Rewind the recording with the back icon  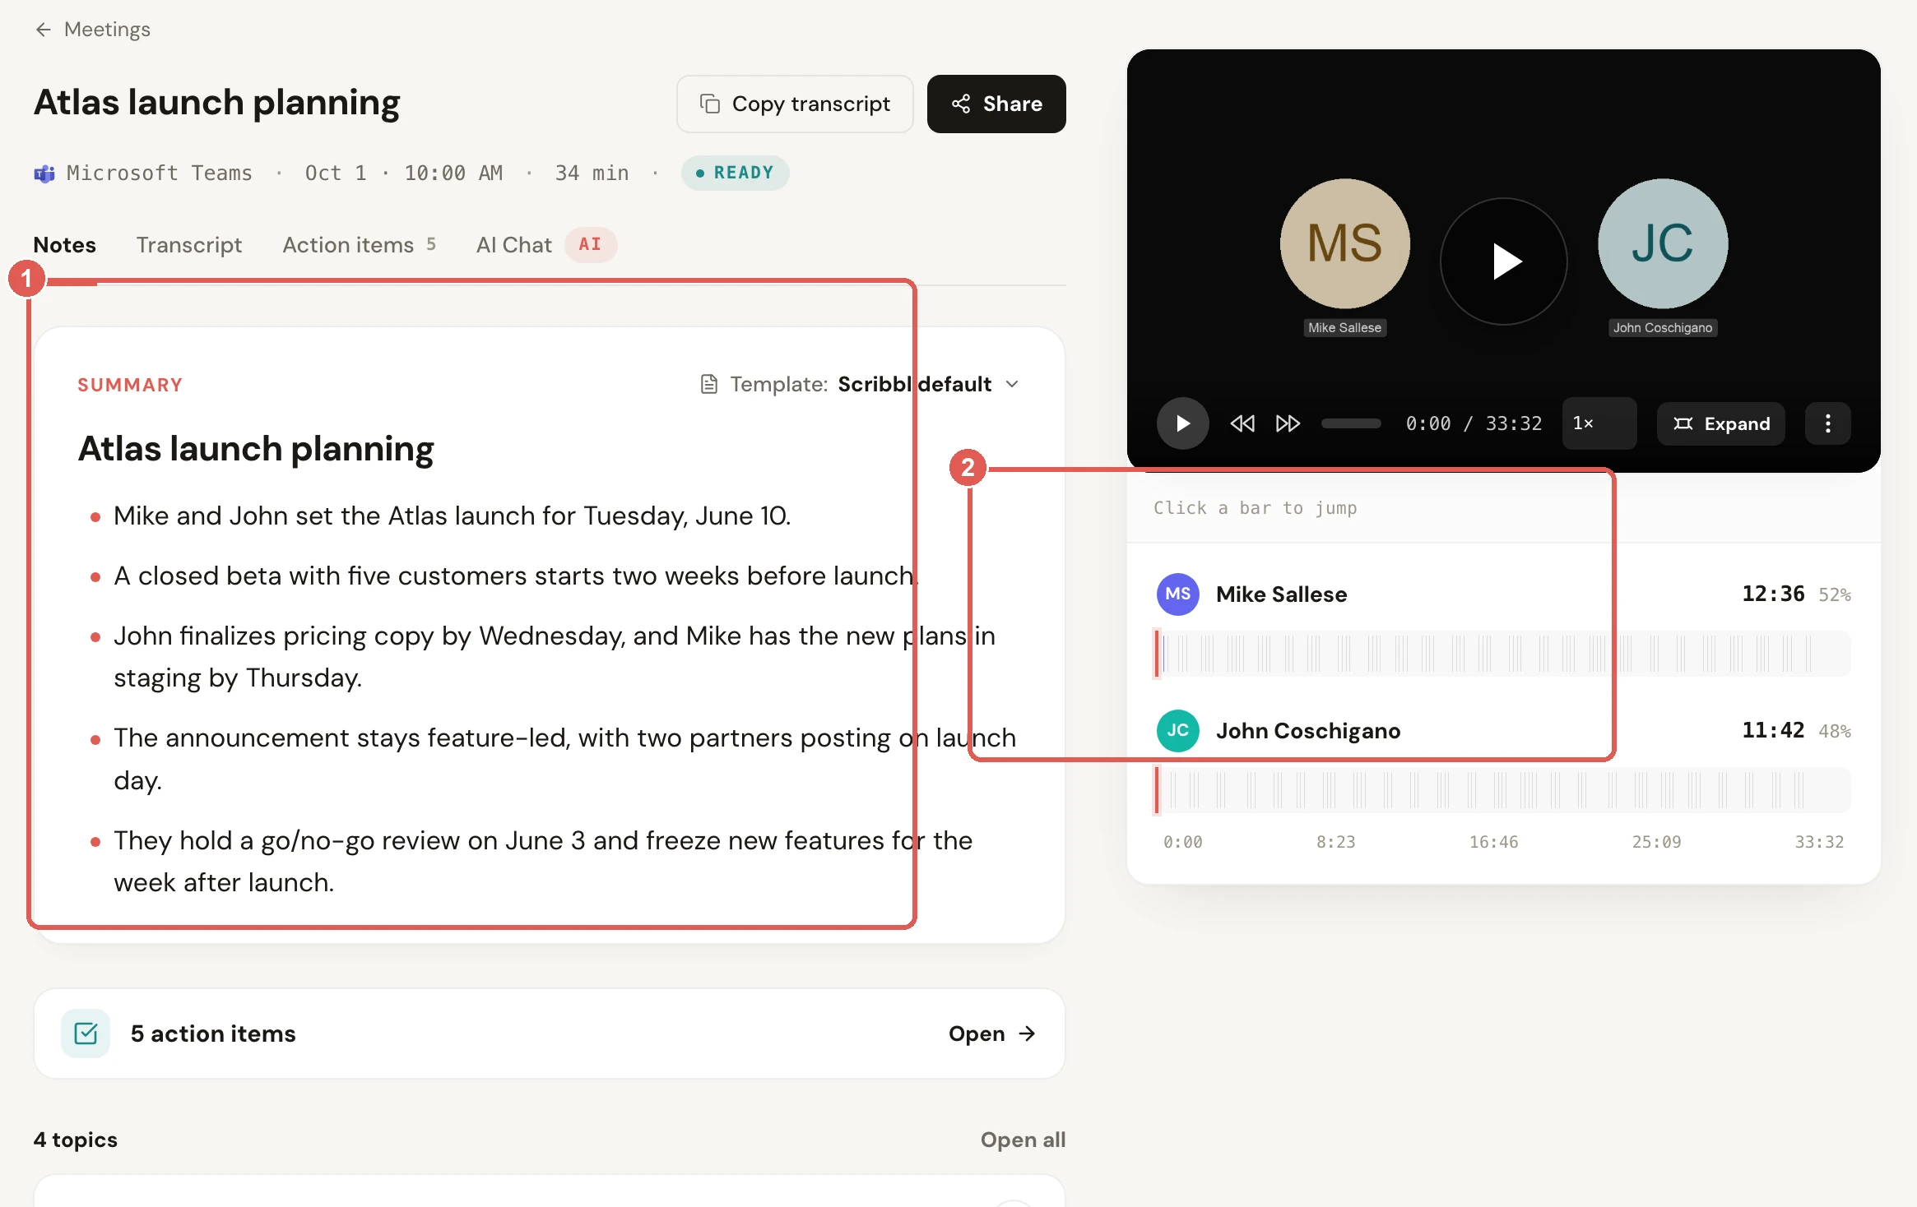pos(1242,423)
